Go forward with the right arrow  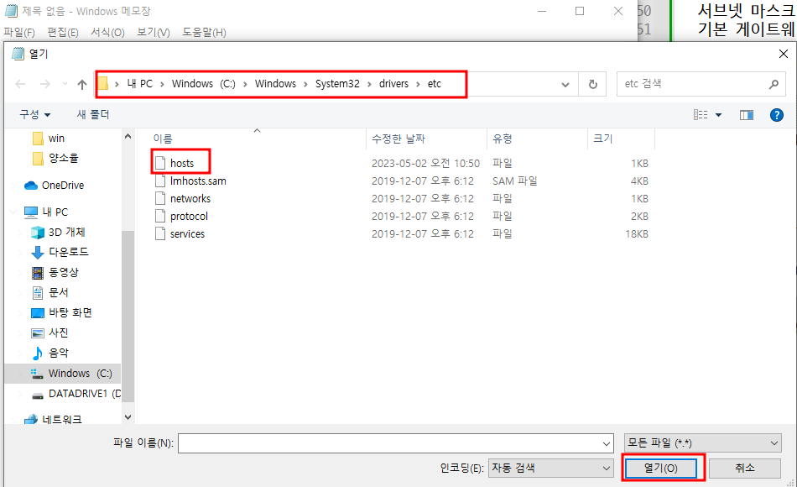pos(45,84)
